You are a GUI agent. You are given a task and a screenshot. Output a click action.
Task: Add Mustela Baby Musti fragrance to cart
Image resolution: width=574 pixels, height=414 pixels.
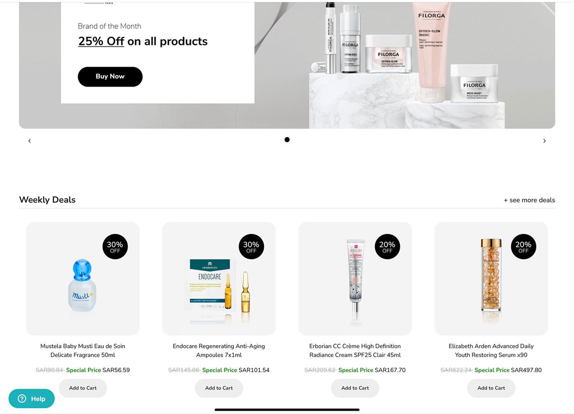click(83, 388)
